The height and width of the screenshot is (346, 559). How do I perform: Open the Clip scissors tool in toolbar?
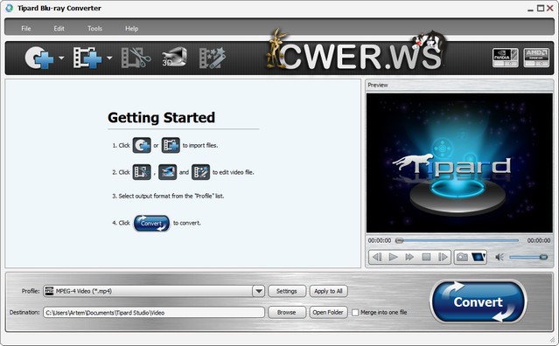point(136,58)
